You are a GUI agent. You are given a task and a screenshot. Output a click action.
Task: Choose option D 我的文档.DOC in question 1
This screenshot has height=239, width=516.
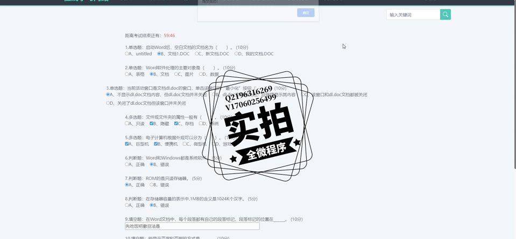pyautogui.click(x=236, y=54)
